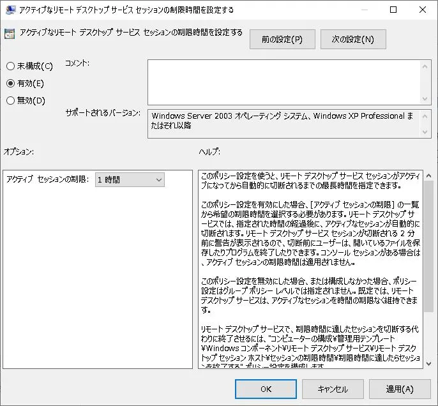This screenshot has height=406, width=438.
Task: Click the comment box scroll up arrow
Action: [425, 66]
